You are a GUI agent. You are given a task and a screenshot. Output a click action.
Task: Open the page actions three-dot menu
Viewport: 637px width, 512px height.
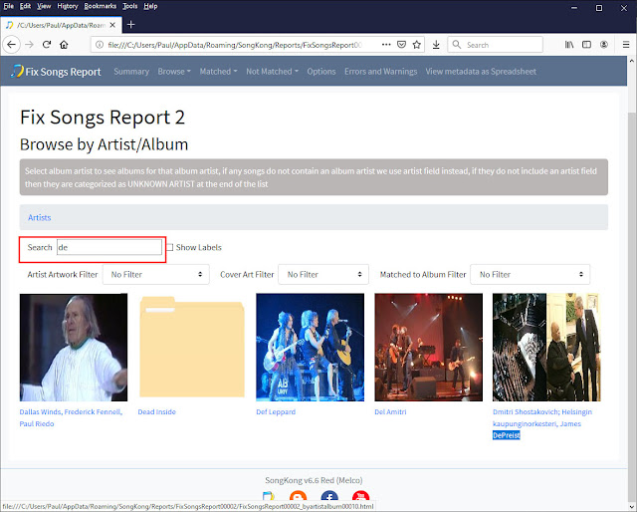tap(386, 45)
